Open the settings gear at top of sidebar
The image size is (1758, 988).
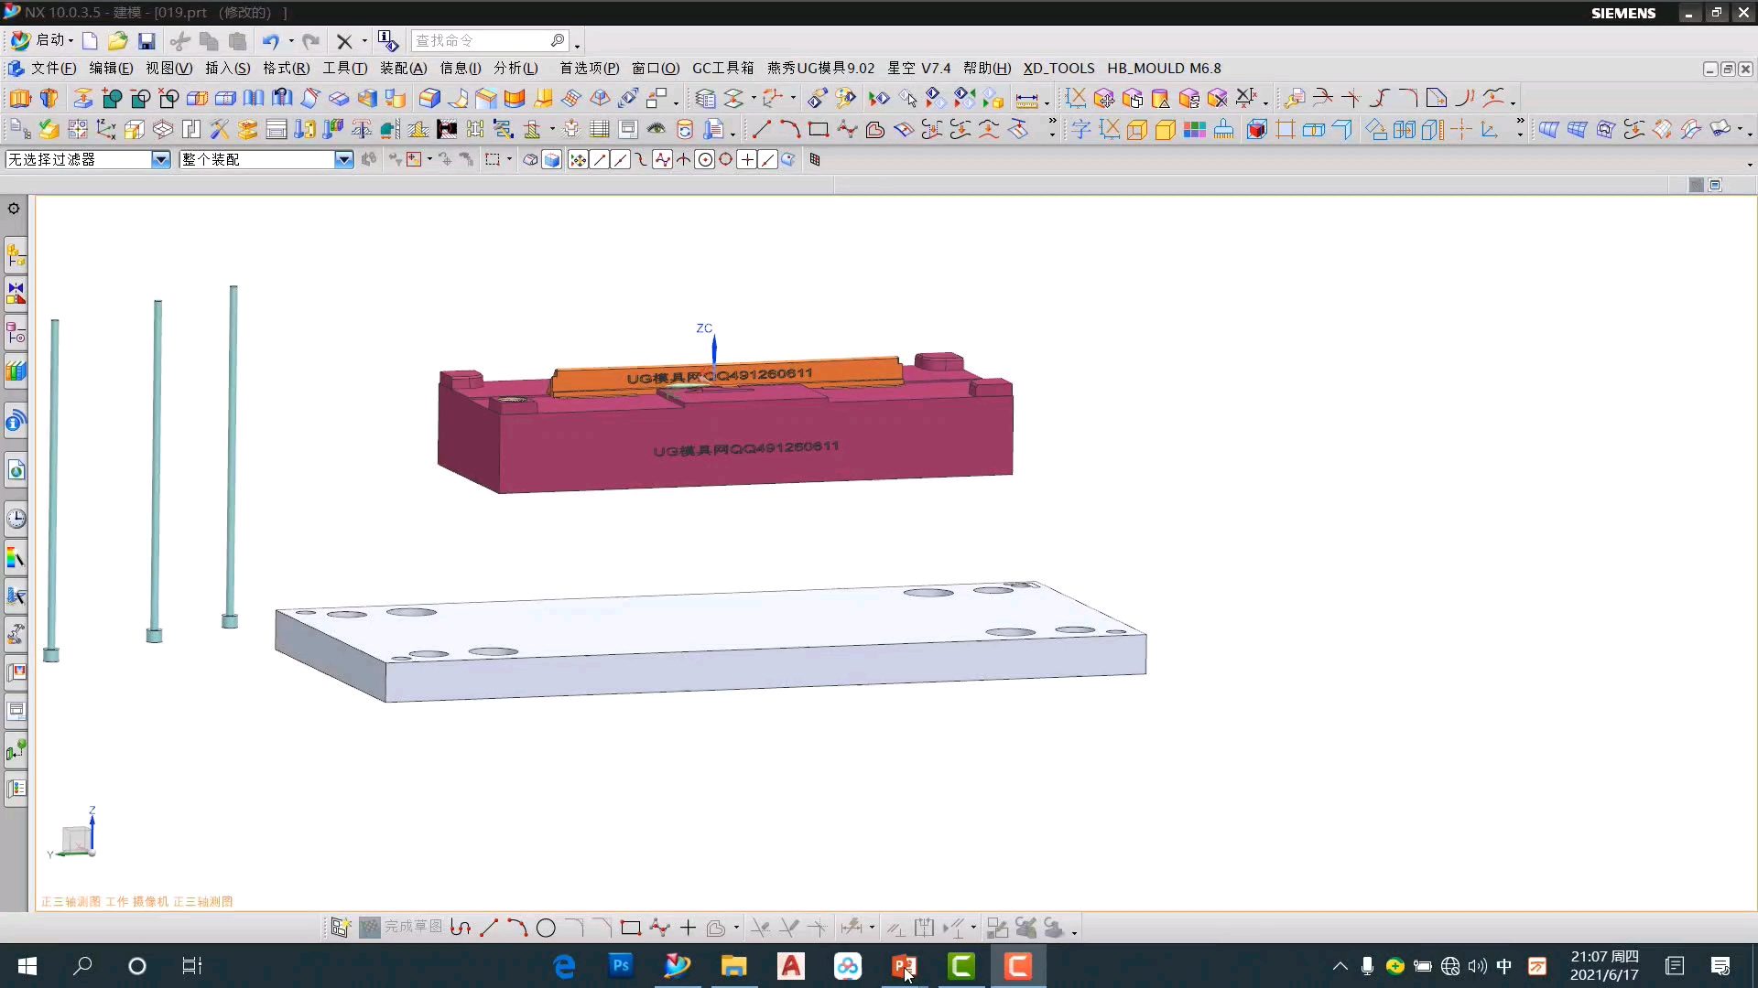coord(14,209)
